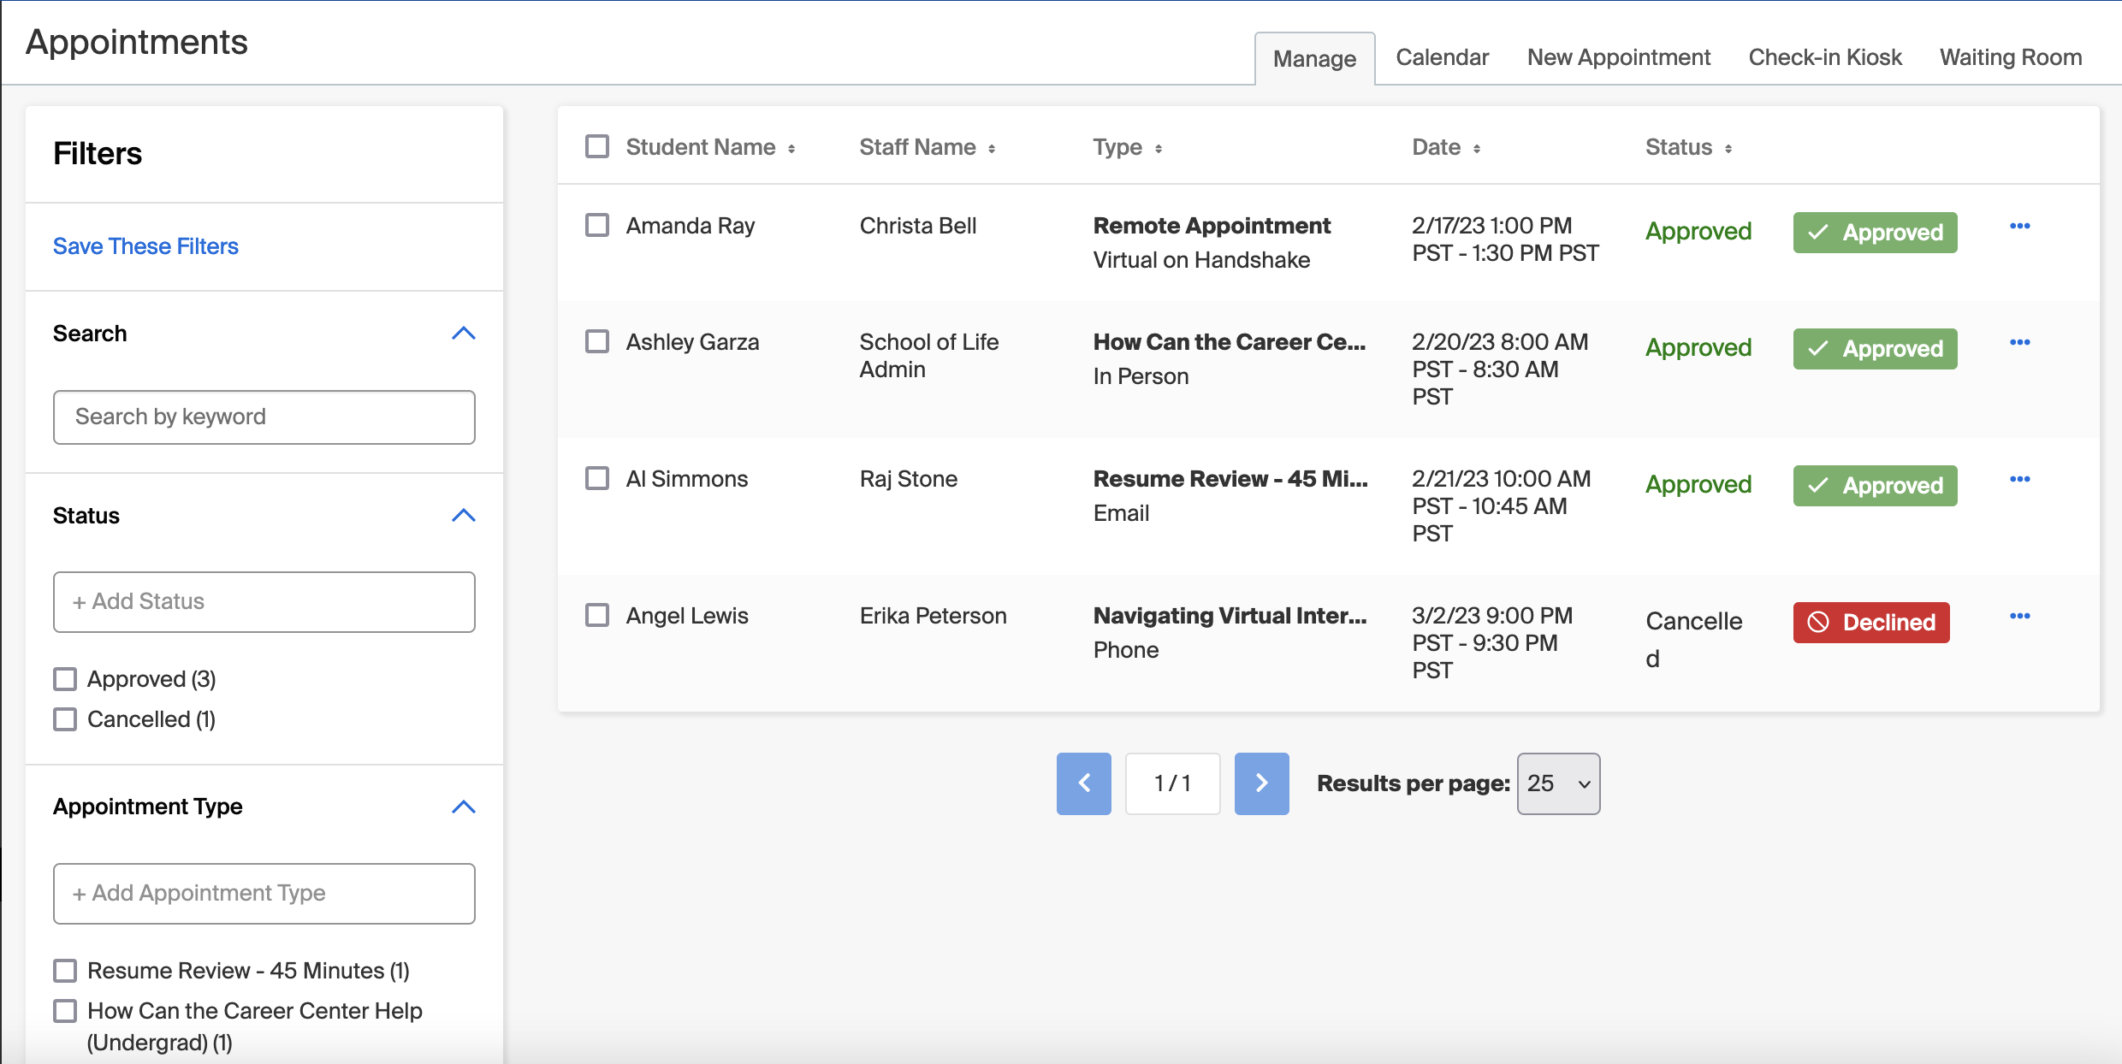Open actions menu for Al Simmons row

[x=2019, y=479]
